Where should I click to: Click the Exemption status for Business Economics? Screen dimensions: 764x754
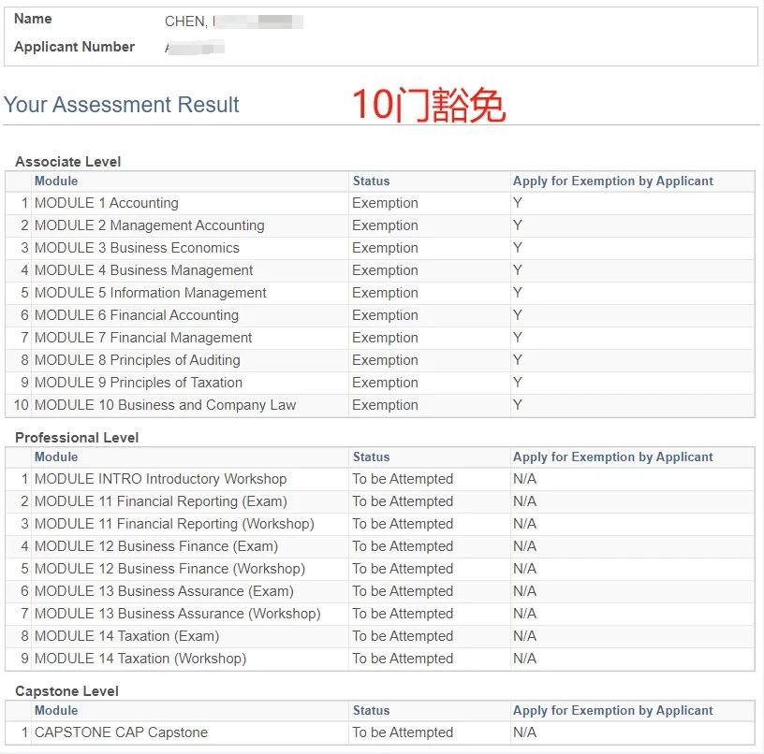click(x=386, y=248)
